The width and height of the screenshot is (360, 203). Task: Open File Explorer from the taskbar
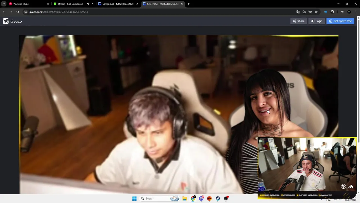[184, 198]
